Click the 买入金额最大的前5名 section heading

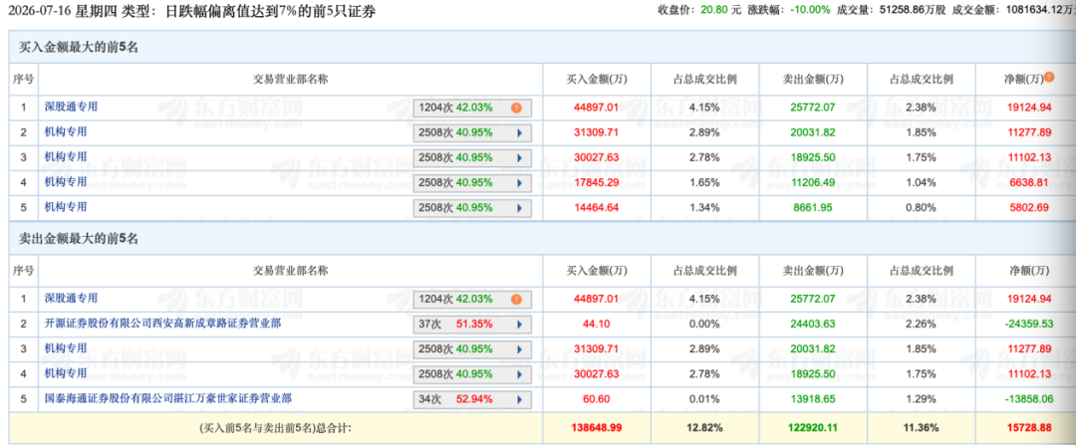(77, 48)
